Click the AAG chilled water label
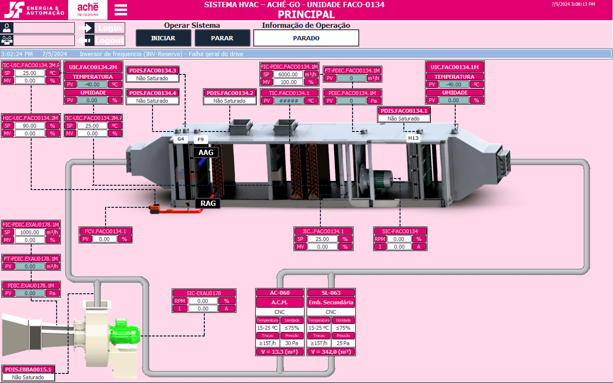This screenshot has height=383, width=613. (x=206, y=153)
